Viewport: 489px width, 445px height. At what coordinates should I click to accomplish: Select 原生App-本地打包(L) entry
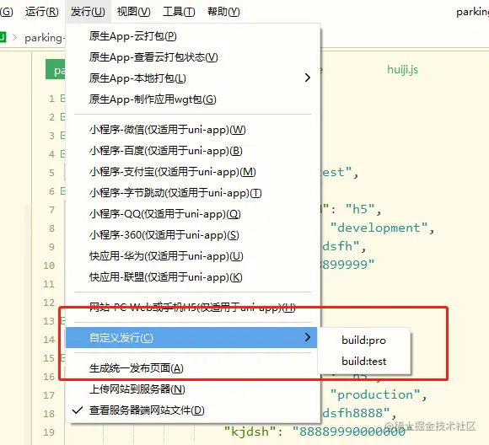tap(193, 78)
